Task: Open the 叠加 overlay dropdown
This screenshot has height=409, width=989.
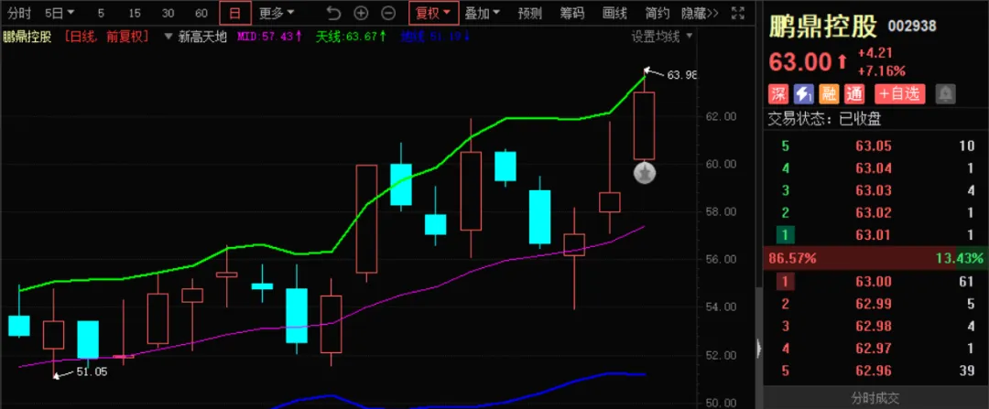Action: point(483,13)
